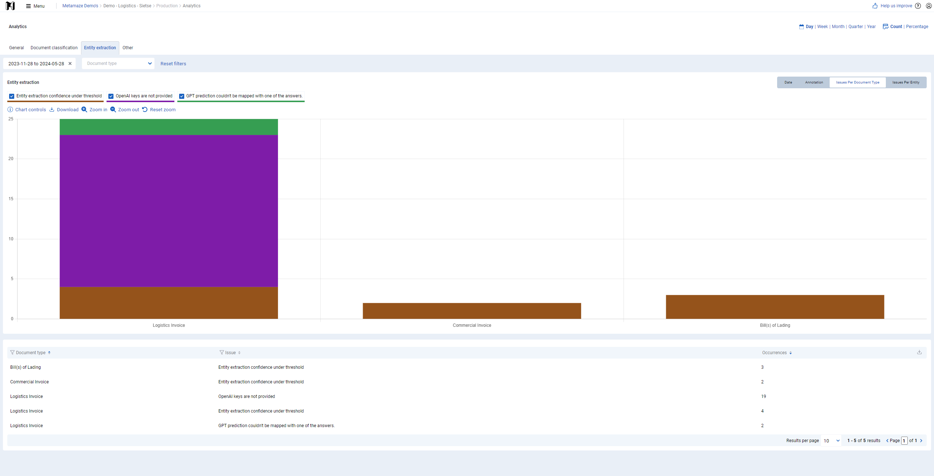Click the Zoom in magnifier icon

pos(84,109)
